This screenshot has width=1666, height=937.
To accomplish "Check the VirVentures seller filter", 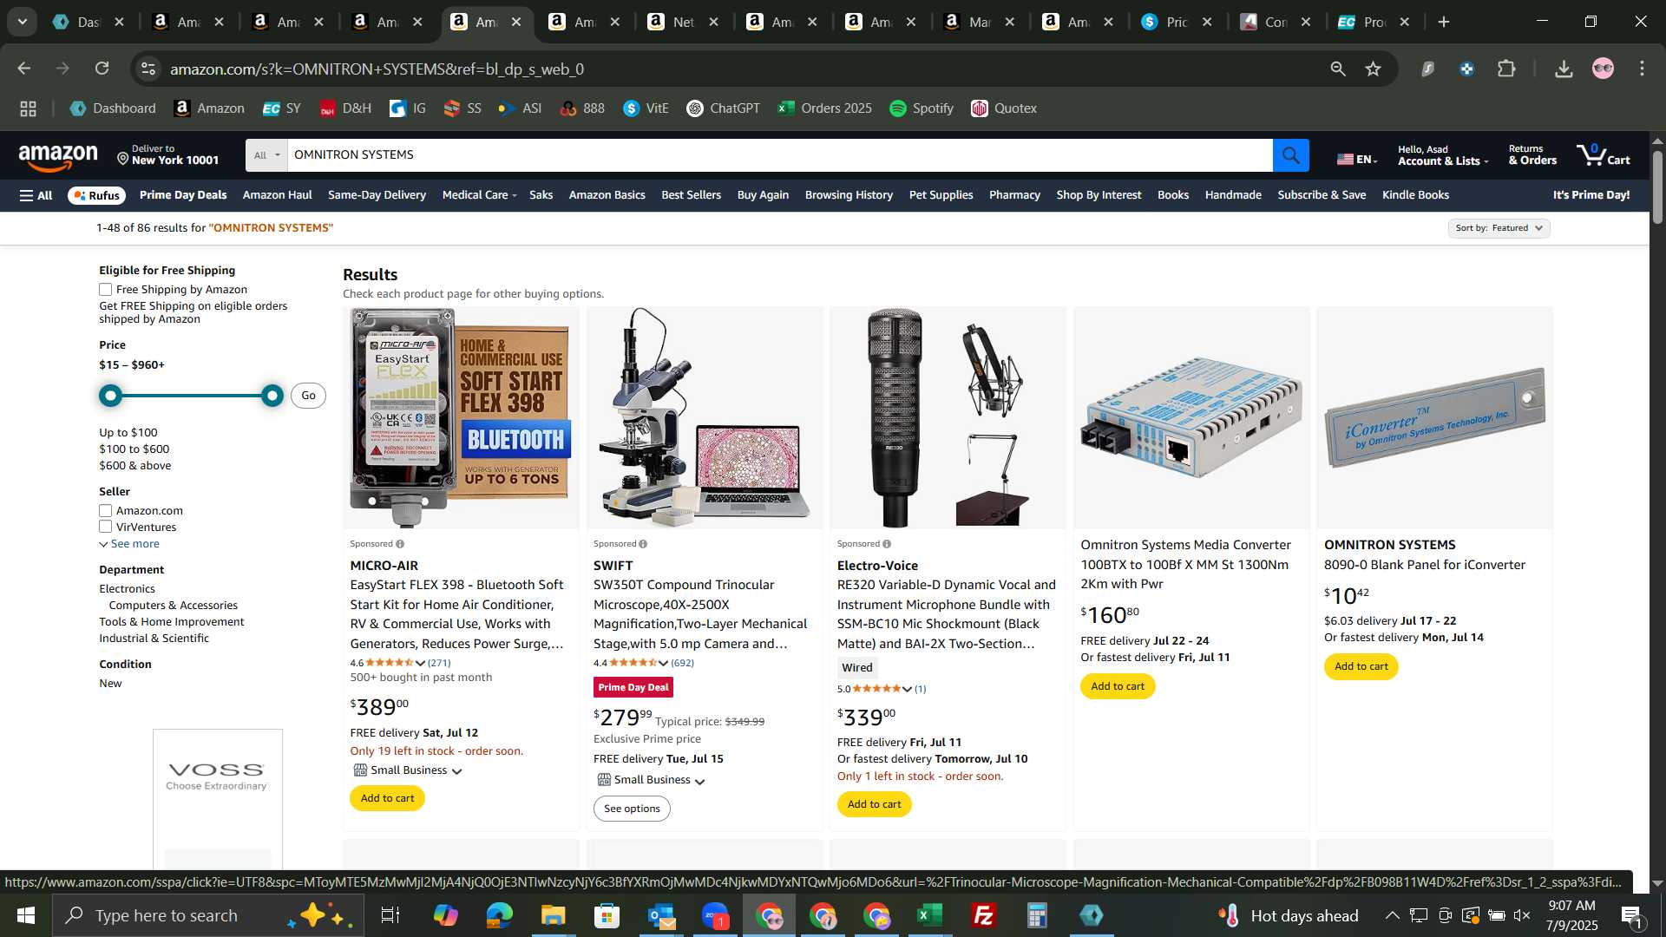I will click(x=105, y=527).
